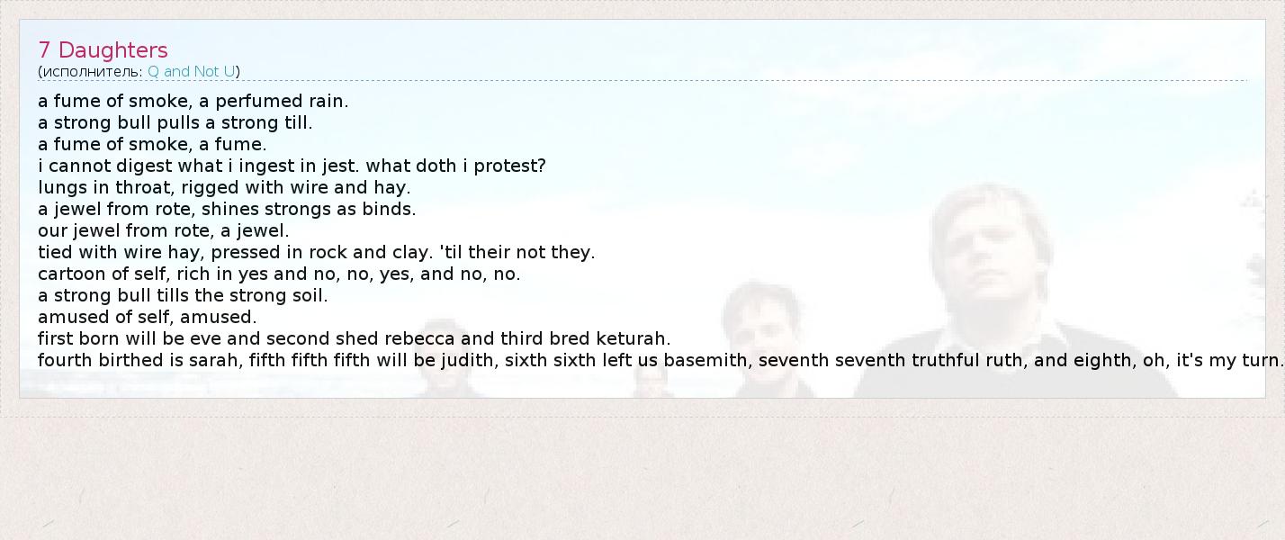This screenshot has height=540, width=1285.
Task: Click the "7 Daughters" song title
Action: [x=103, y=50]
